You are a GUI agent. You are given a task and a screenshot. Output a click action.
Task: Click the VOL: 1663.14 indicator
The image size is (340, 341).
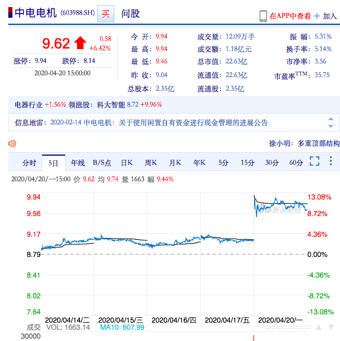[68, 327]
